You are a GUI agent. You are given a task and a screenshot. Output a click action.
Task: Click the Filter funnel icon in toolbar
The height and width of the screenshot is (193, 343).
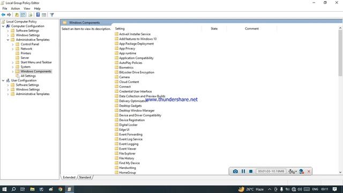[52, 15]
